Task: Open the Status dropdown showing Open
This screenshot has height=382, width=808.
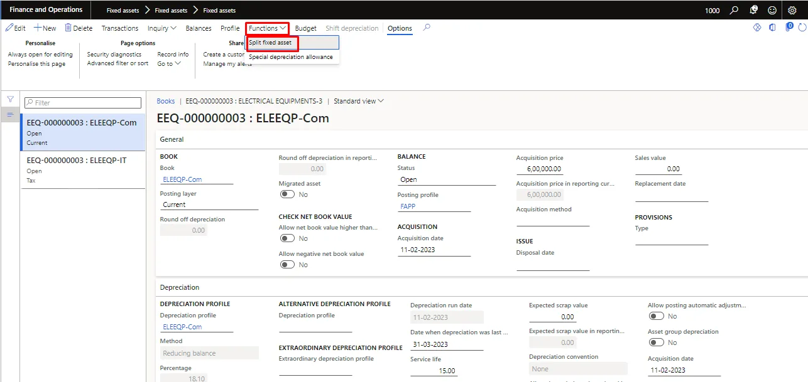Action: coord(447,179)
